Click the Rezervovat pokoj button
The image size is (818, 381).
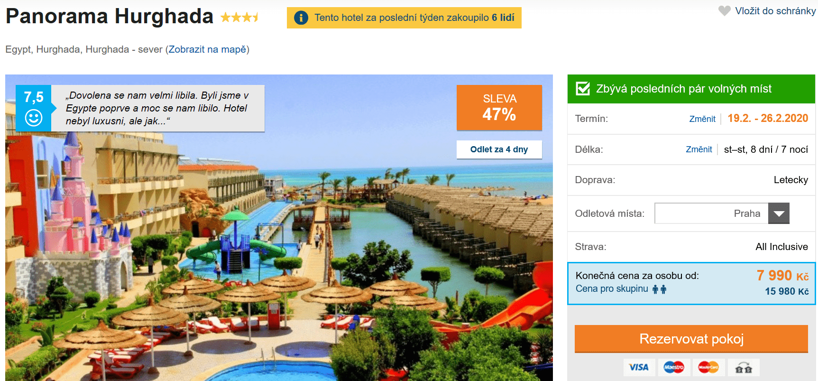691,339
